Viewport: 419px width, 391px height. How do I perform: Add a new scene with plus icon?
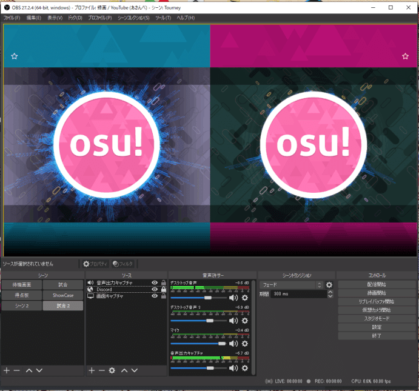7,370
